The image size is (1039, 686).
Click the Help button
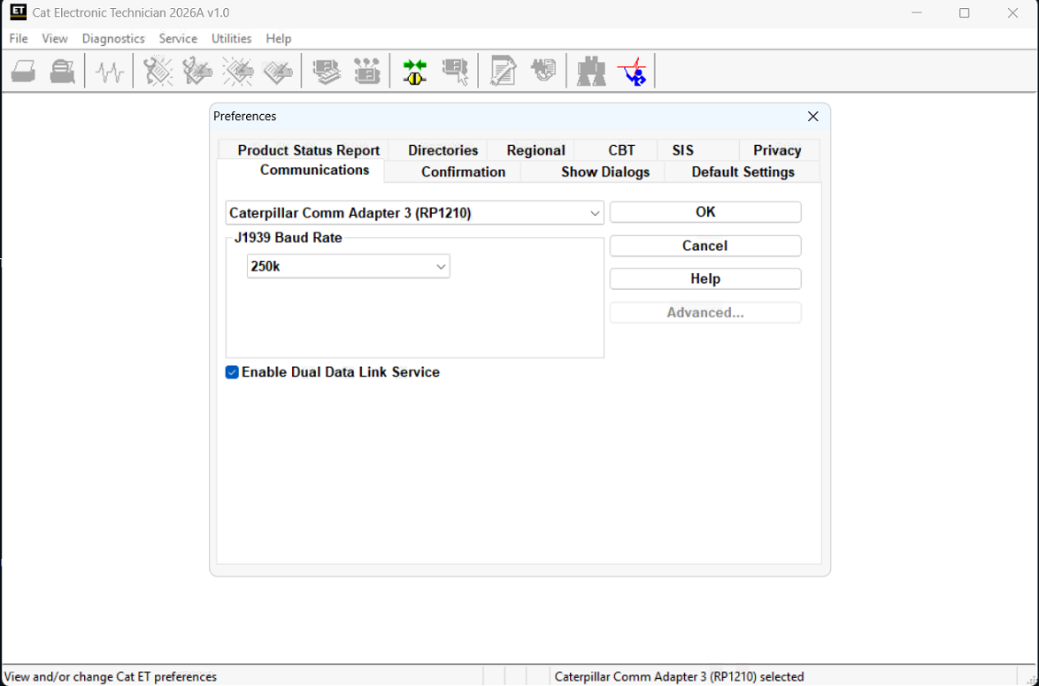tap(704, 278)
